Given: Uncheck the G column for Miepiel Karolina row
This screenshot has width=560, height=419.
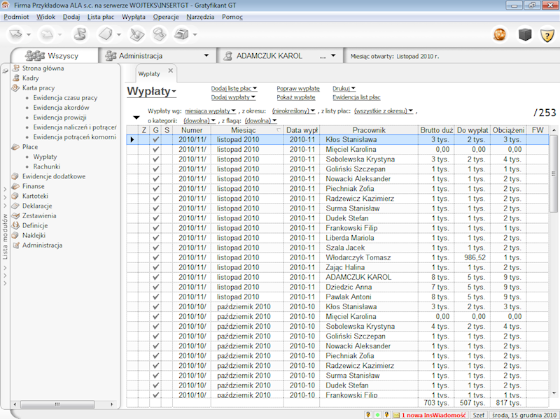Looking at the screenshot, I should click(x=155, y=149).
